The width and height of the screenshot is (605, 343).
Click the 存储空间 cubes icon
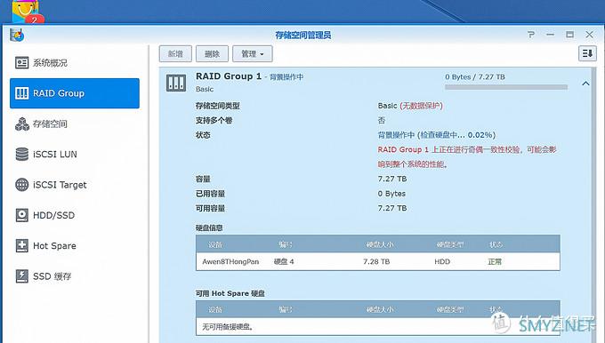pyautogui.click(x=22, y=124)
